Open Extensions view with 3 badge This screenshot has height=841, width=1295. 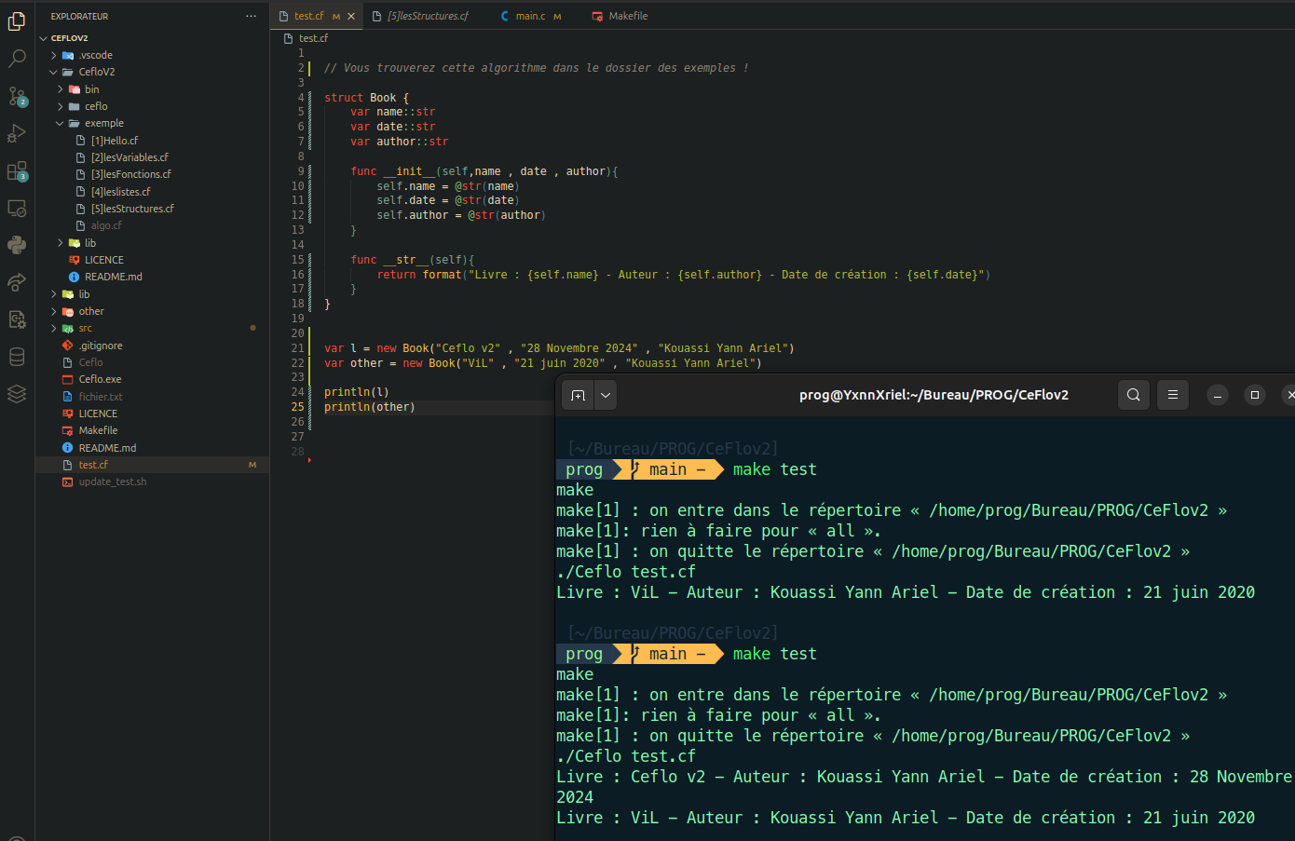coord(17,171)
